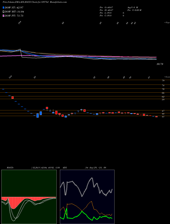Click the MACD panel title label

click(10, 168)
